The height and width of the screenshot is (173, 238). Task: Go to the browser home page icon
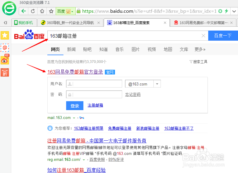(x=42, y=11)
